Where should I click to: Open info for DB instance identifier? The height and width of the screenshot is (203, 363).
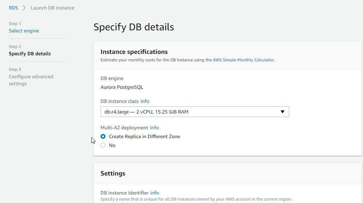point(155,193)
